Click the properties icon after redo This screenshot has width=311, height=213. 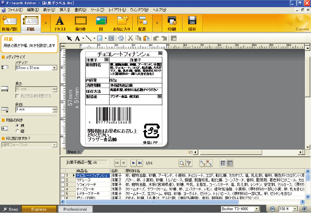click(x=174, y=38)
